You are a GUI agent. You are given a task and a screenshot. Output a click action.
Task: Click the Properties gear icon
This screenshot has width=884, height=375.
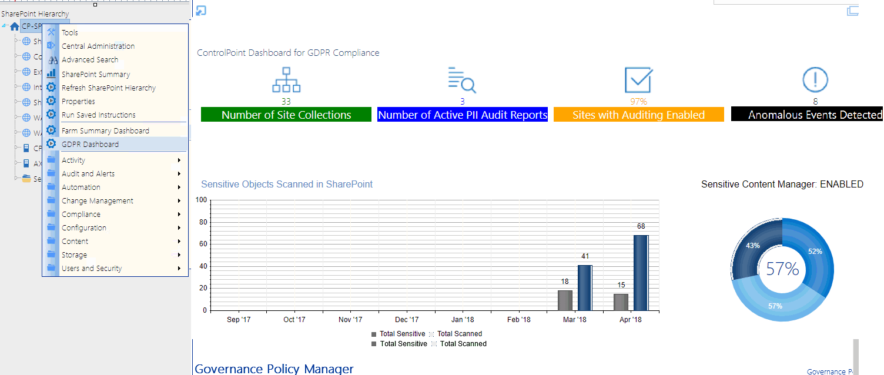(x=52, y=101)
